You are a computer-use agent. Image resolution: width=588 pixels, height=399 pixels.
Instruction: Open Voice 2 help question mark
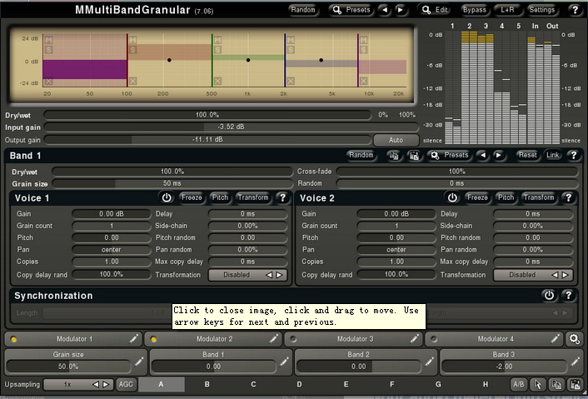tap(569, 197)
